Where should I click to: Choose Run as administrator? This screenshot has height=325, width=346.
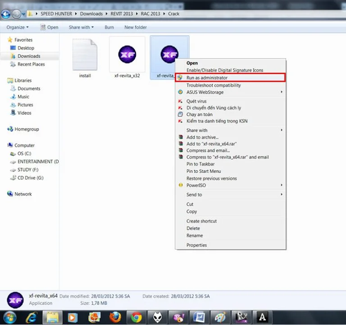tap(230, 78)
